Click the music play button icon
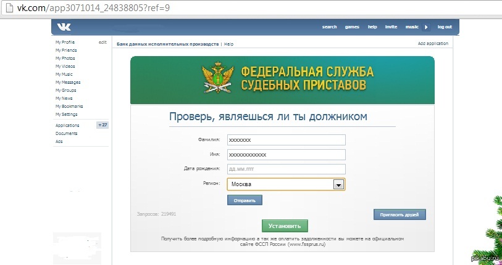Image resolution: width=502 pixels, height=265 pixels. pyautogui.click(x=426, y=27)
